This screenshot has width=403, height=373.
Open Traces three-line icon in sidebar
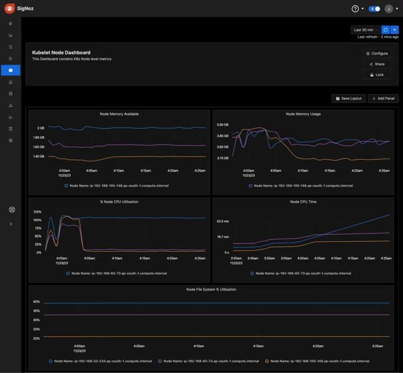(11, 47)
